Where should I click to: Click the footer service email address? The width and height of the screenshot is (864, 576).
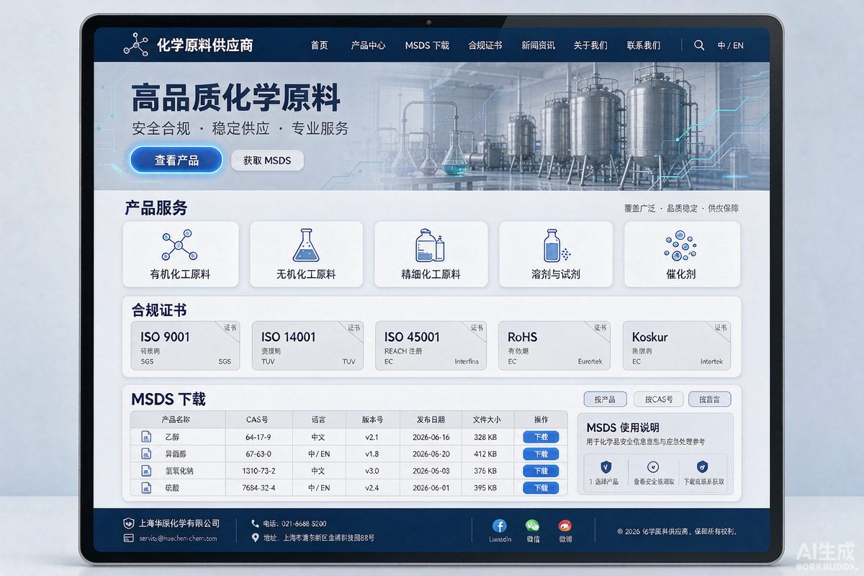point(178,538)
